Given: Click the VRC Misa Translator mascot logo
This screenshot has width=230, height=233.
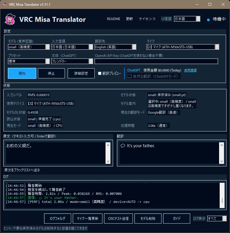Looking at the screenshot, I should point(10,19).
